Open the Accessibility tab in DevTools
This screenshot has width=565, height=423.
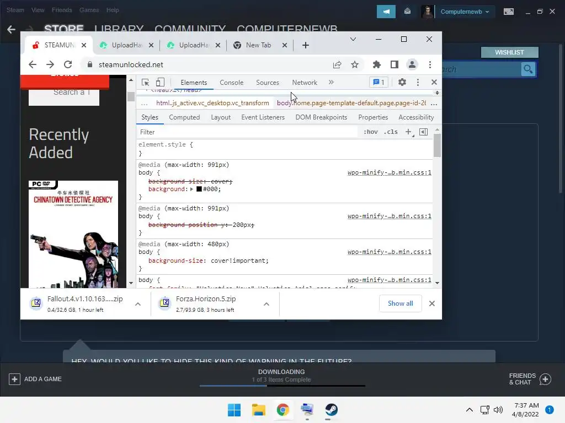416,117
